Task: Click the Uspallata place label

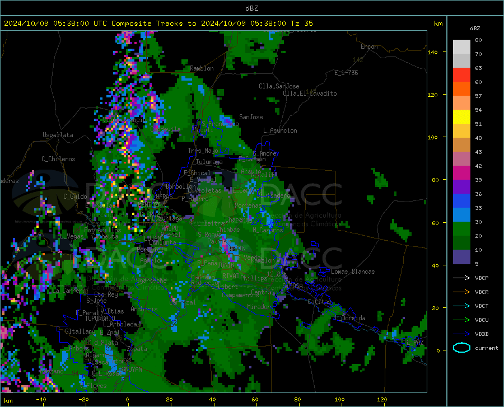Action: [x=58, y=135]
